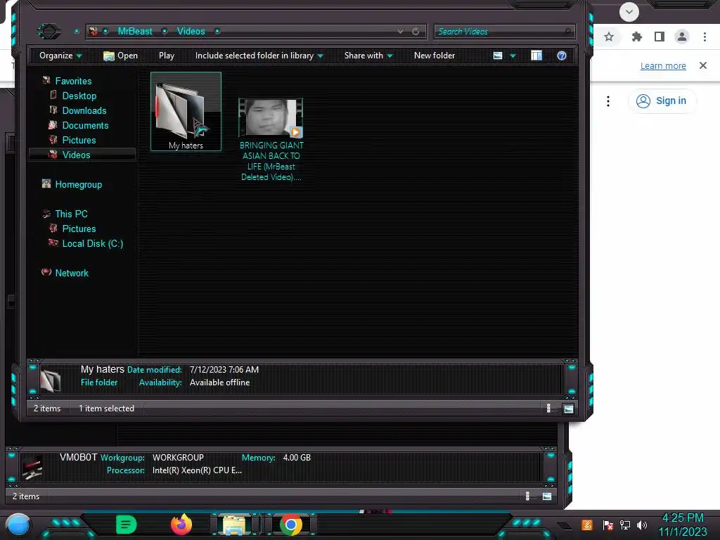
Task: Expand Chrome tab search chevron
Action: click(x=629, y=12)
